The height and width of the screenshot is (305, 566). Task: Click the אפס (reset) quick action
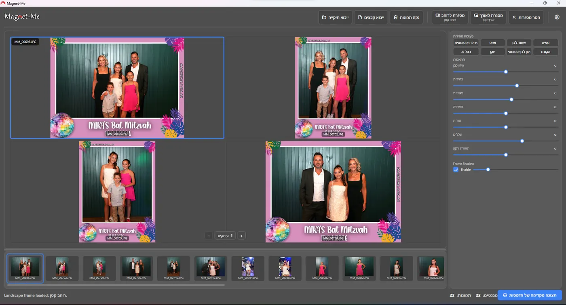492,42
